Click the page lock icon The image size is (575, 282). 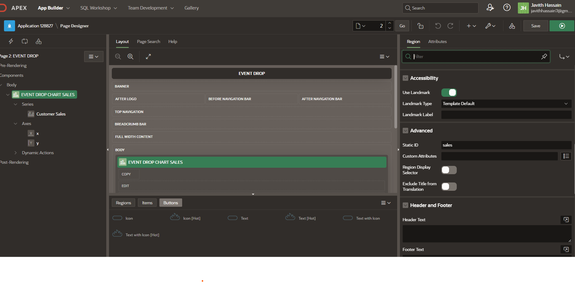click(x=420, y=26)
